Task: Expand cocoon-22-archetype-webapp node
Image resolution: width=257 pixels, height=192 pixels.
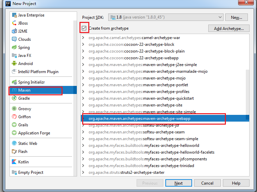Action: [x=83, y=58]
